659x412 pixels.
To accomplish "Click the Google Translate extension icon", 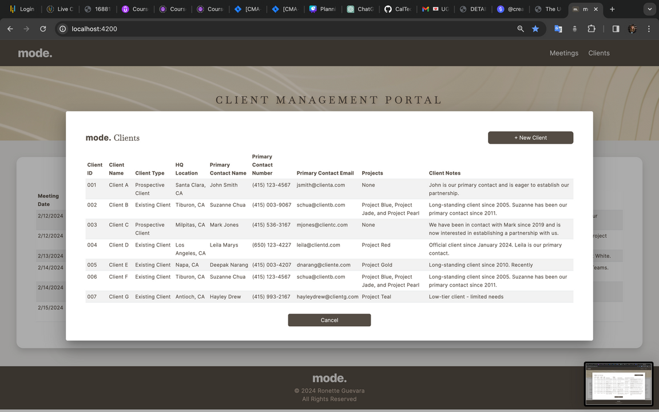I will [558, 29].
